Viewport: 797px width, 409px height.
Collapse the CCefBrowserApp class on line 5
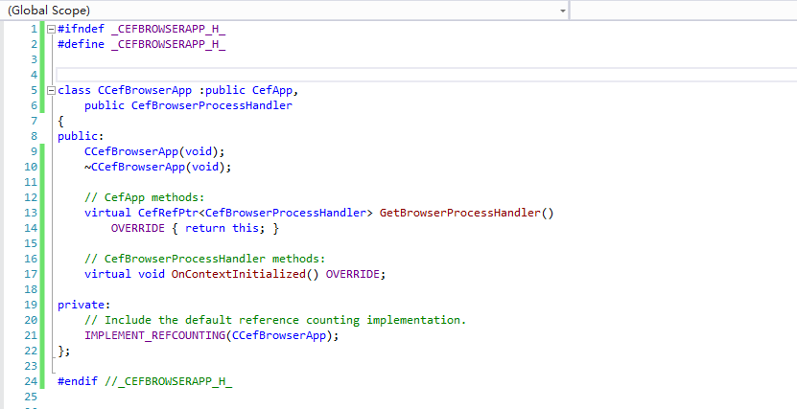(x=51, y=90)
